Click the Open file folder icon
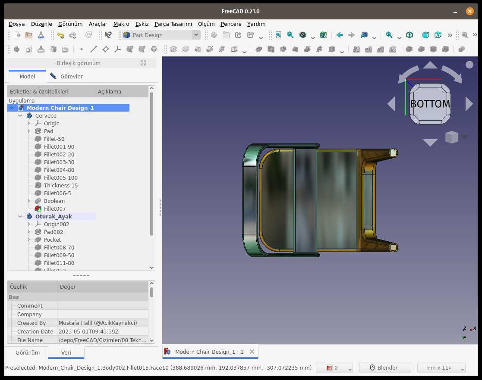The image size is (482, 380). 29,35
